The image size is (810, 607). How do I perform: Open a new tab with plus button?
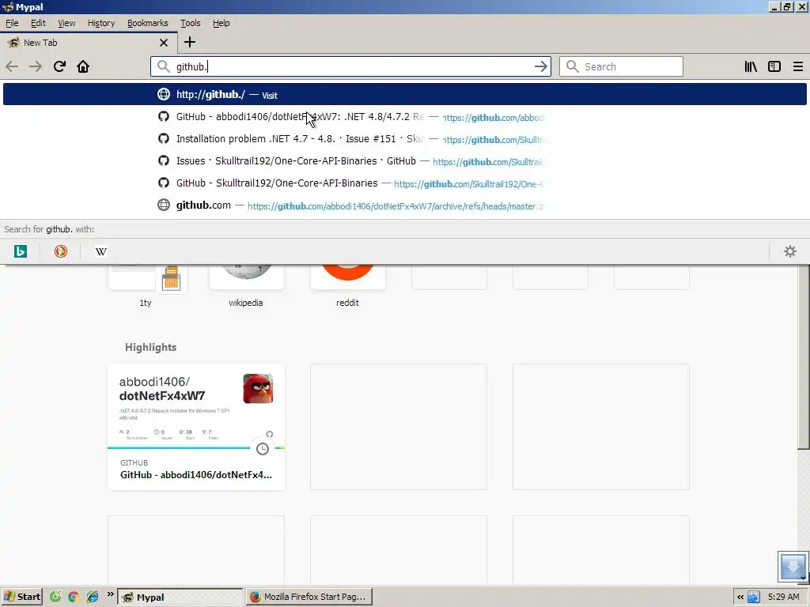(x=190, y=43)
